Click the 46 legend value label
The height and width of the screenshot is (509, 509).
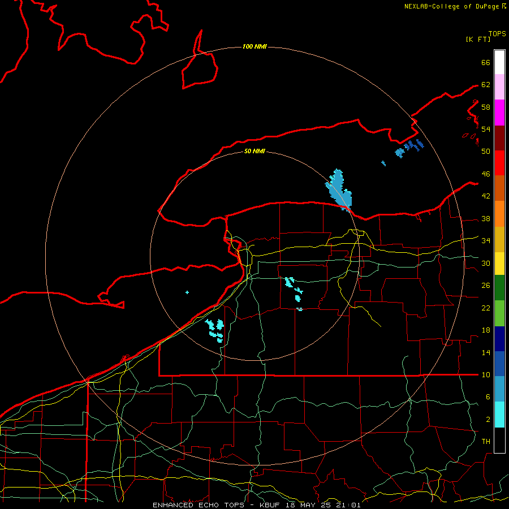(486, 174)
